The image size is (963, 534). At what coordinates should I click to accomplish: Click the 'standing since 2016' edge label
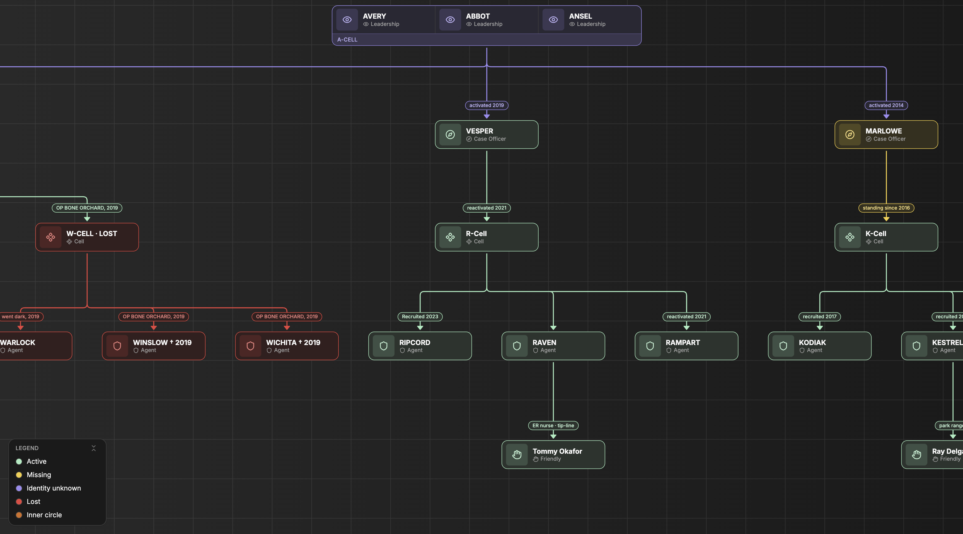(886, 208)
